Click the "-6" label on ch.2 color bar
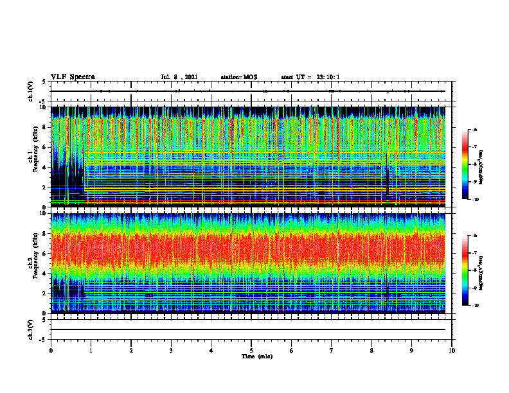Viewport: 509px width, 393px height. tap(474, 236)
